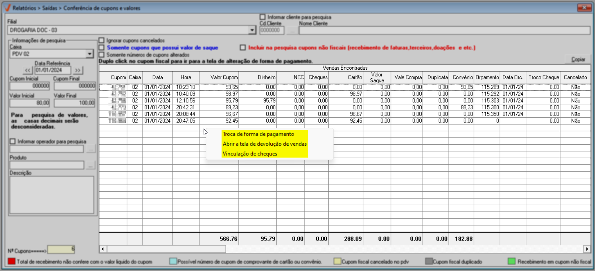Click the previous date double-arrow button
The height and width of the screenshot is (271, 595).
(28, 70)
